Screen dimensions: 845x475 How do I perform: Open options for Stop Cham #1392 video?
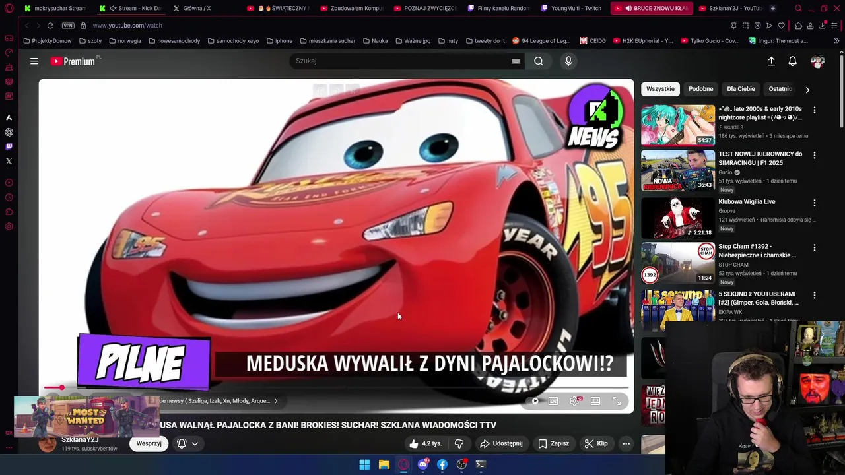(x=814, y=248)
